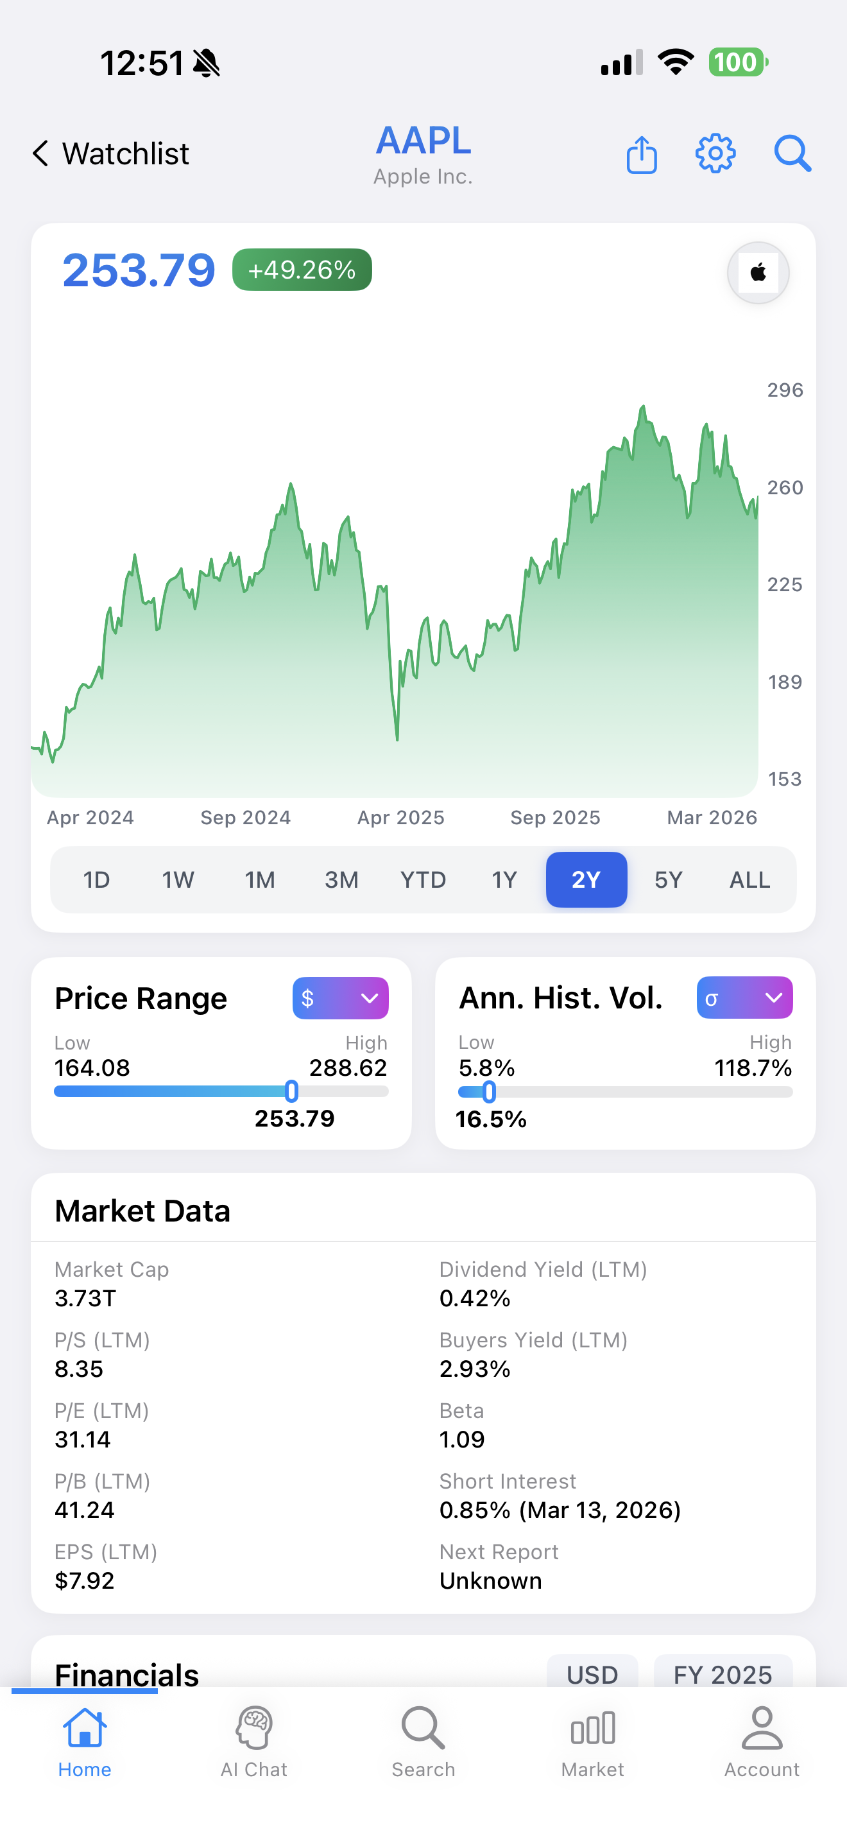Tap the share icon in header
The image size is (847, 1841).
[x=641, y=153]
